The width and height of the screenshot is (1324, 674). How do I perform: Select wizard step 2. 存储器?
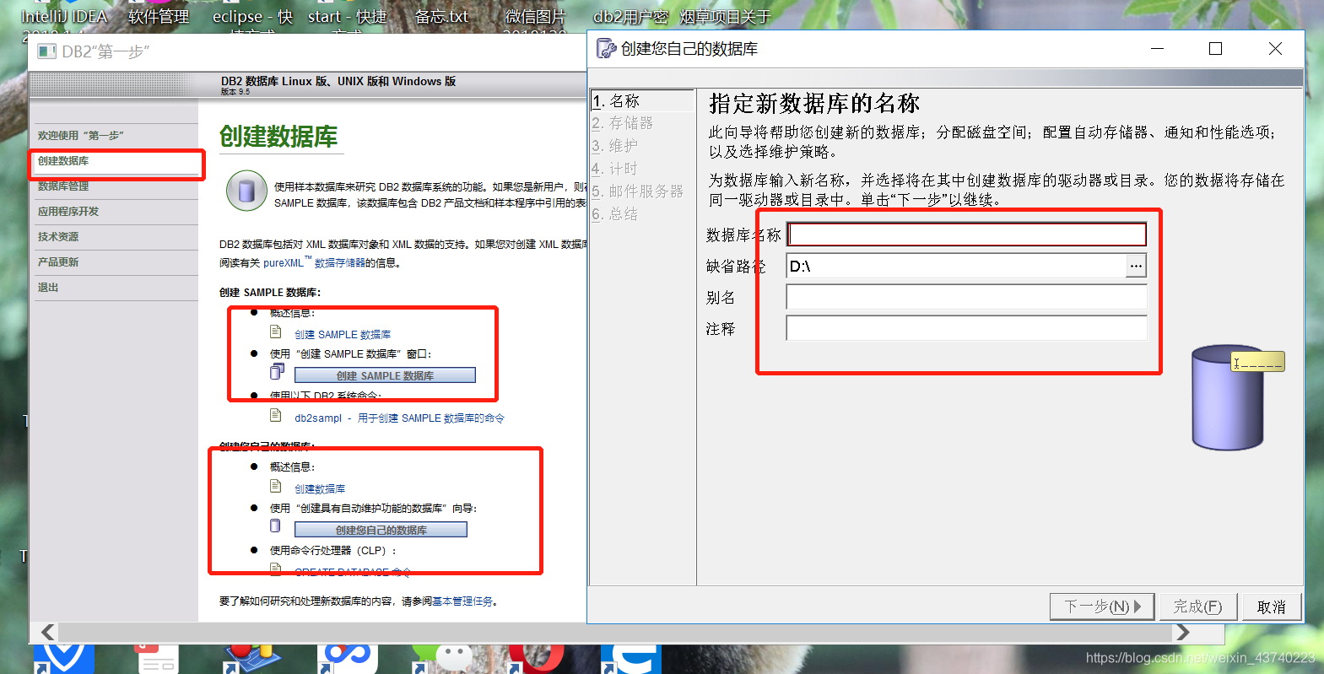click(x=623, y=123)
